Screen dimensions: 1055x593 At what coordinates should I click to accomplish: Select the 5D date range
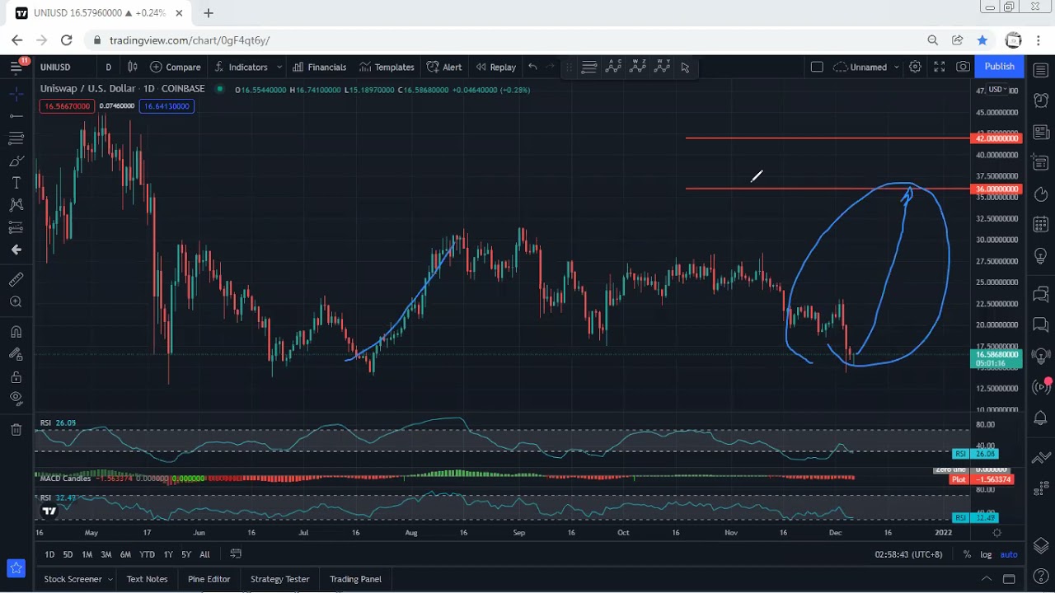[68, 554]
